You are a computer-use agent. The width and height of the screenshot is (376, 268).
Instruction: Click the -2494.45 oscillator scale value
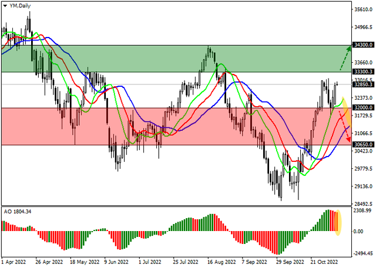tap(364, 254)
